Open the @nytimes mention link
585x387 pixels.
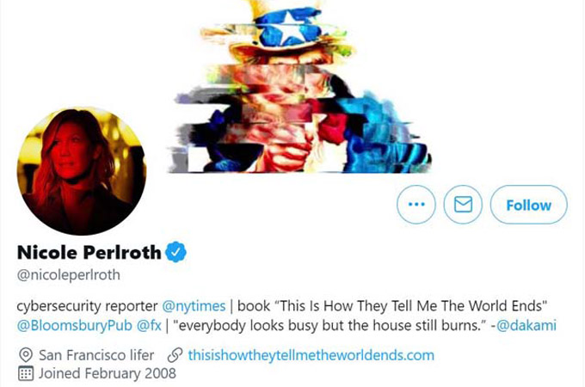coord(194,306)
